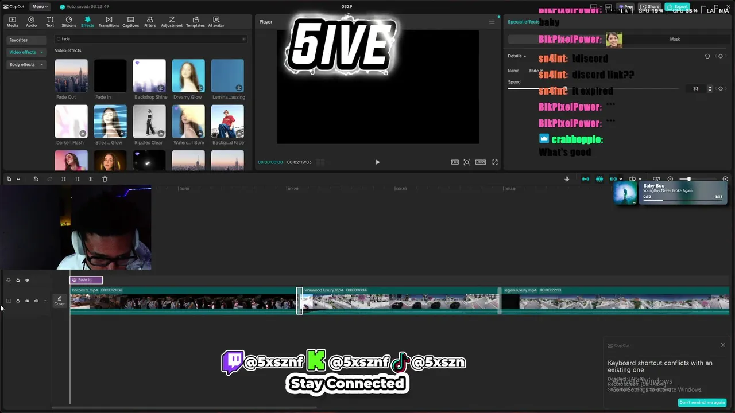This screenshot has width=735, height=413.
Task: Delete the selected clip with trash icon
Action: click(x=105, y=179)
